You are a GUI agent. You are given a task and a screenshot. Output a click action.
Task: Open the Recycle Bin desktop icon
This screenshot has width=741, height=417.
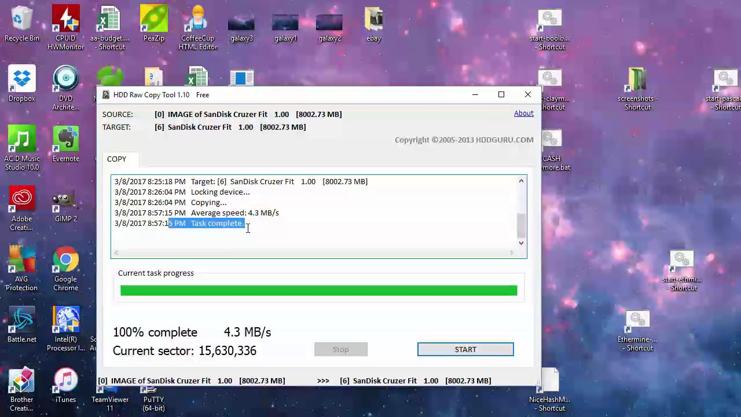22,23
